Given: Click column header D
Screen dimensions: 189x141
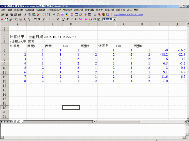Looking at the screenshot, I should (x=71, y=24).
